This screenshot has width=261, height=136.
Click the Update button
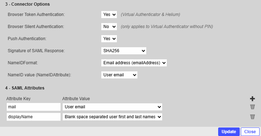[x=229, y=132]
